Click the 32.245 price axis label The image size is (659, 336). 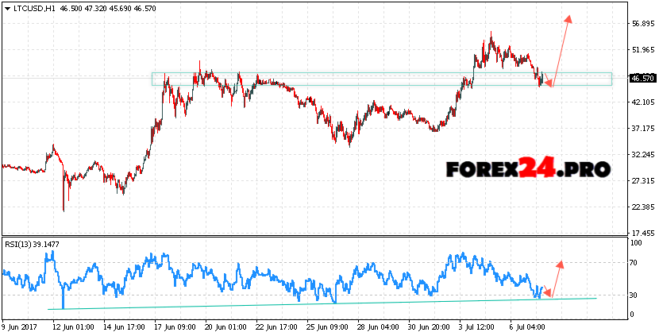point(641,154)
